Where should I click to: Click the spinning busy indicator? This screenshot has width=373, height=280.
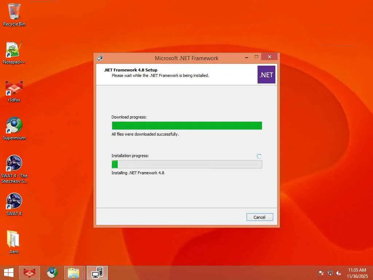coord(259,156)
